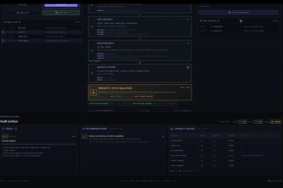Click the Compare plans button icon
283x188 pixels.
(18, 13)
